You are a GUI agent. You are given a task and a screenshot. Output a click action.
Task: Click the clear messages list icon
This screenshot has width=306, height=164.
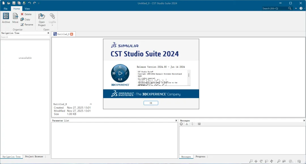click(199, 124)
